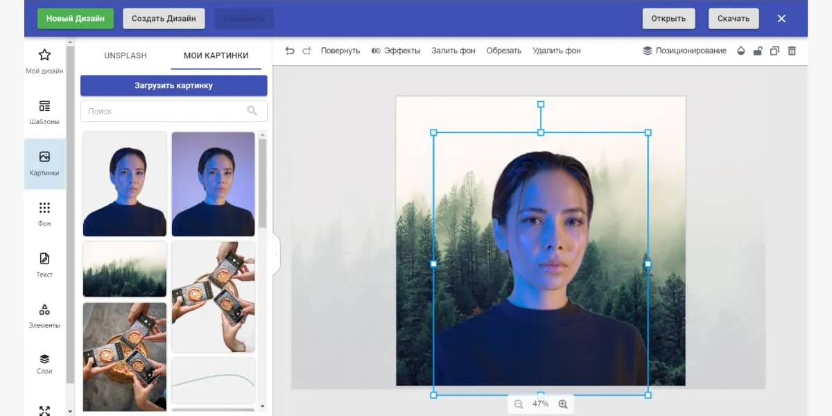This screenshot has height=416, width=832.
Task: Open the Слои layers section
Action: pyautogui.click(x=44, y=363)
